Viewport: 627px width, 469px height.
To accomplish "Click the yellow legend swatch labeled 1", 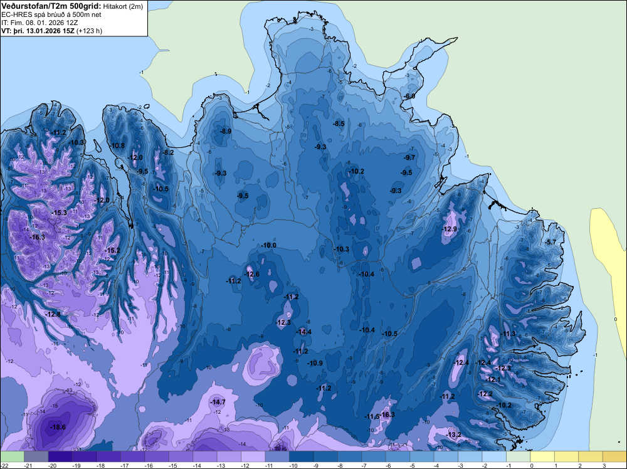I will click(567, 456).
